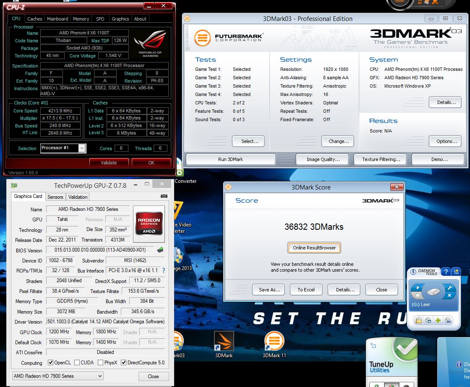Click the Online ResultBrowser button
The height and width of the screenshot is (387, 470).
314,248
